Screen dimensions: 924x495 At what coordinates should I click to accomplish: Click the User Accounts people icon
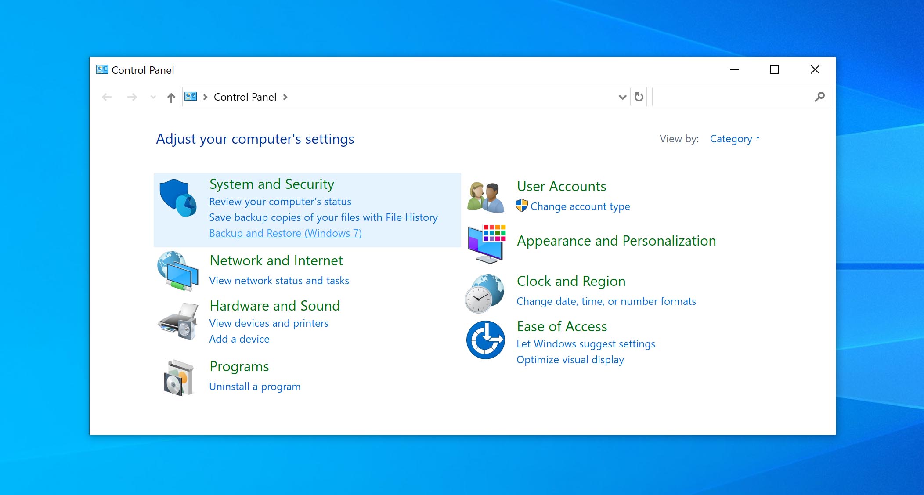[486, 197]
